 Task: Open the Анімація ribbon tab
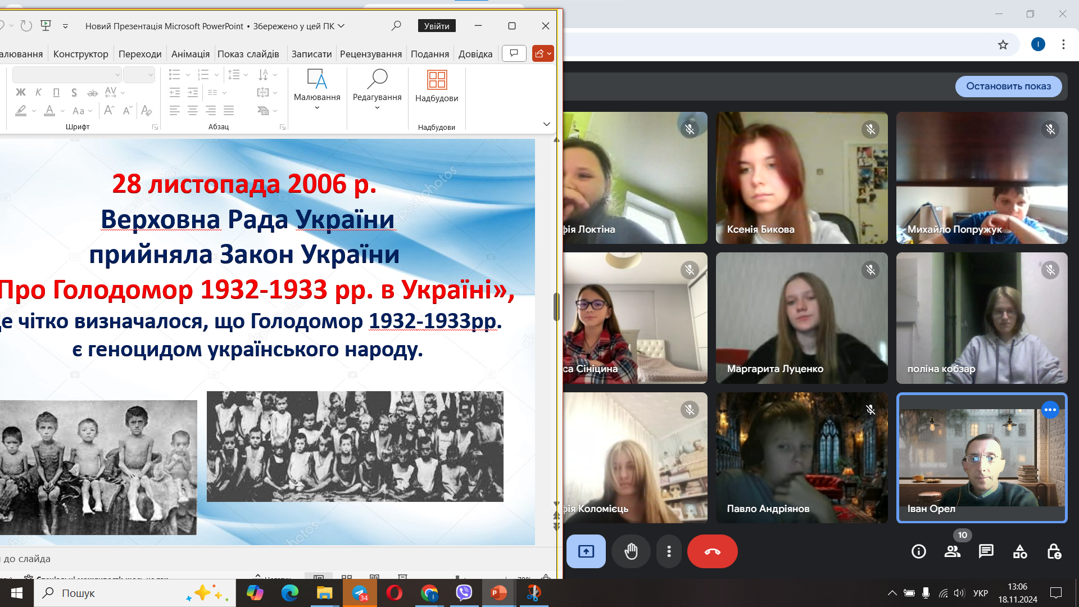click(190, 54)
